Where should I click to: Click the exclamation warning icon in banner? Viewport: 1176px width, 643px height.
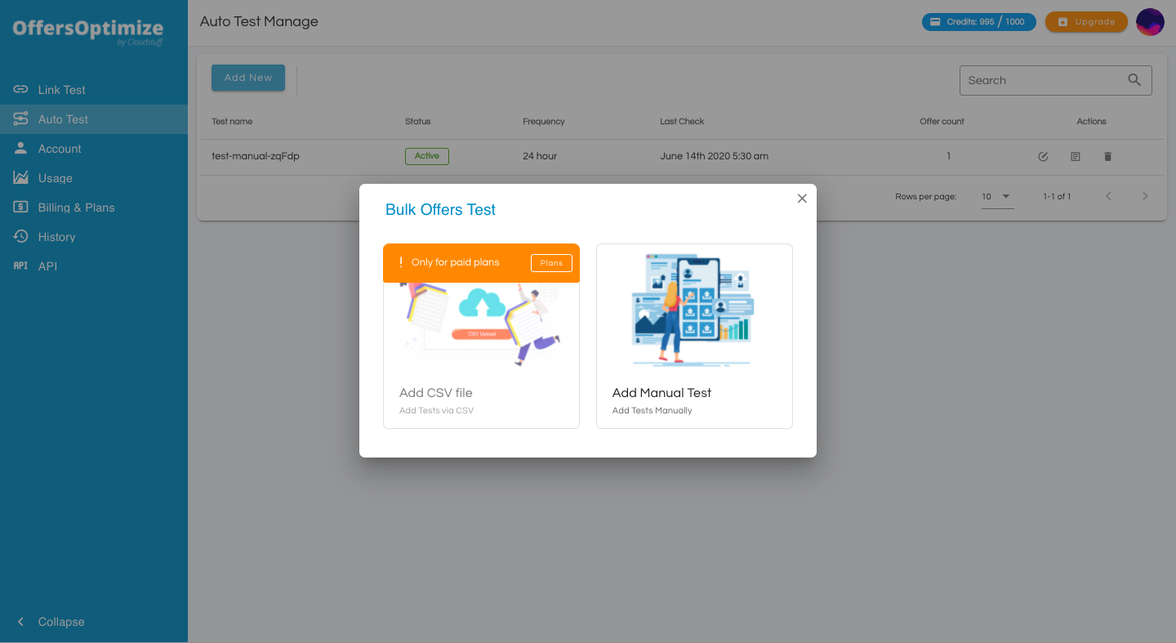pos(401,262)
